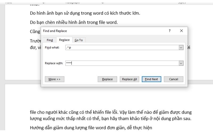Click line starting "file cho người khác"
Screen dimensions: 213x133
coord(111,112)
